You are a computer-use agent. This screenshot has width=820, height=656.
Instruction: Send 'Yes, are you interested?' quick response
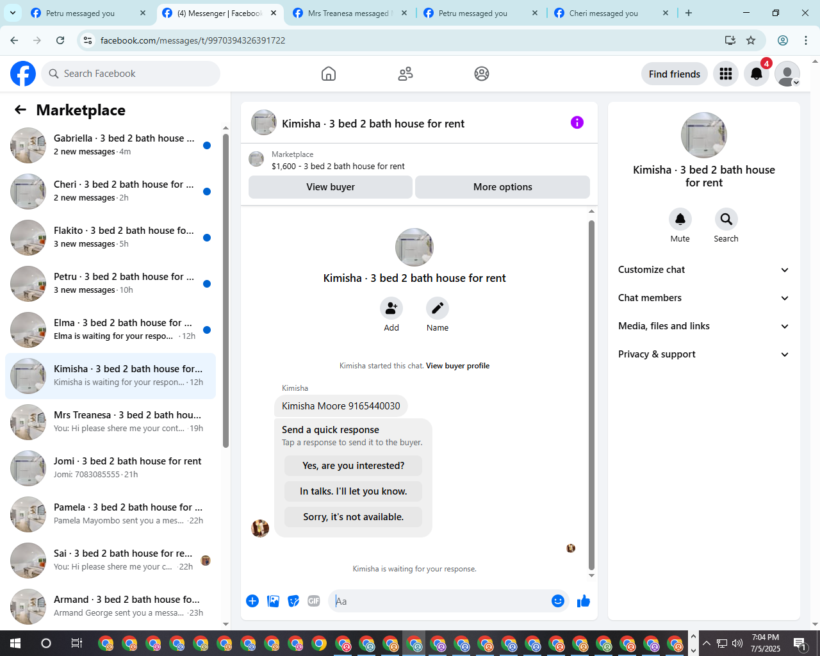pos(354,466)
